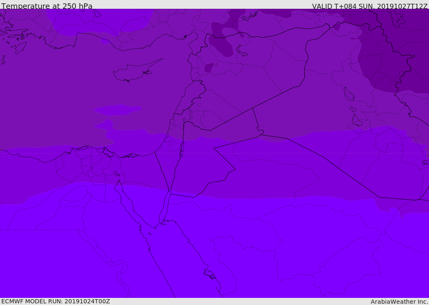This screenshot has width=429, height=305.
Task: Click the 'VALID T+084 SUN. 20191027T12Z' timestamp text
Action: pos(370,6)
